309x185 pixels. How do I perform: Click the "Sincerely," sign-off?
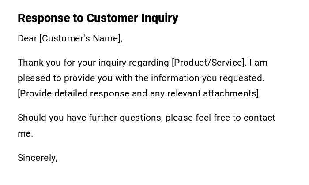tap(38, 158)
